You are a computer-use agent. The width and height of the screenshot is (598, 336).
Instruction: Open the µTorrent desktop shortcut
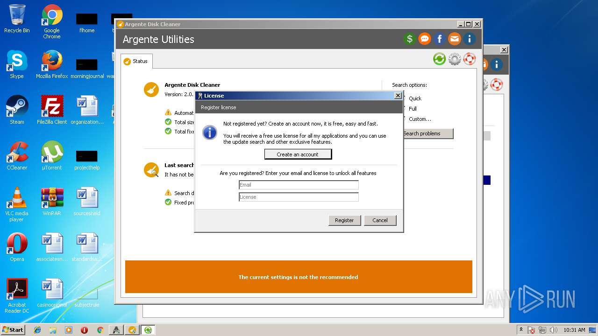coord(52,156)
